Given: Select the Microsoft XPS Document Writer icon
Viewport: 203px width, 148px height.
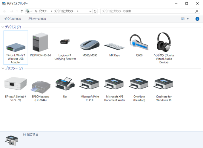Looking at the screenshot, I should 114,84.
